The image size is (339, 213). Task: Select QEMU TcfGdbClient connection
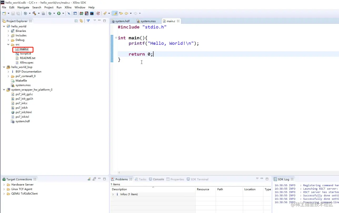point(24,194)
